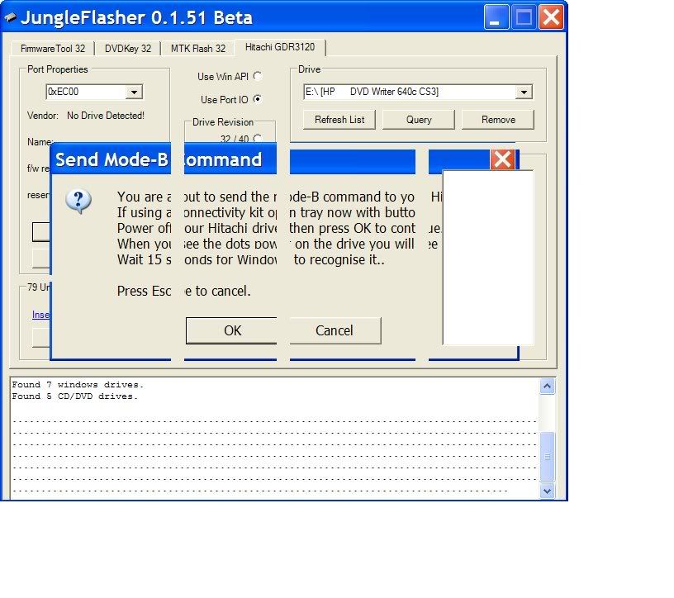
Task: Select the Use Win API radio button
Action: 257,77
